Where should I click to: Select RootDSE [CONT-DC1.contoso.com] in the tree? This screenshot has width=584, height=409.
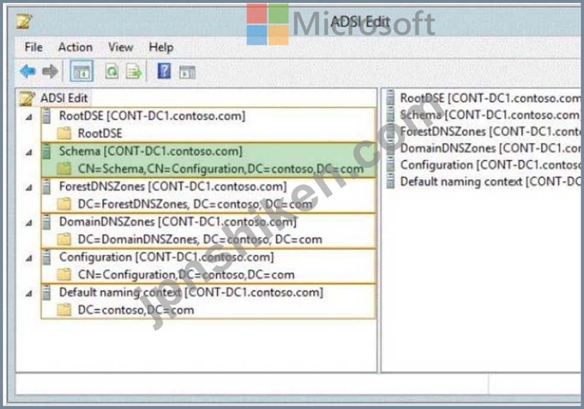(x=152, y=116)
